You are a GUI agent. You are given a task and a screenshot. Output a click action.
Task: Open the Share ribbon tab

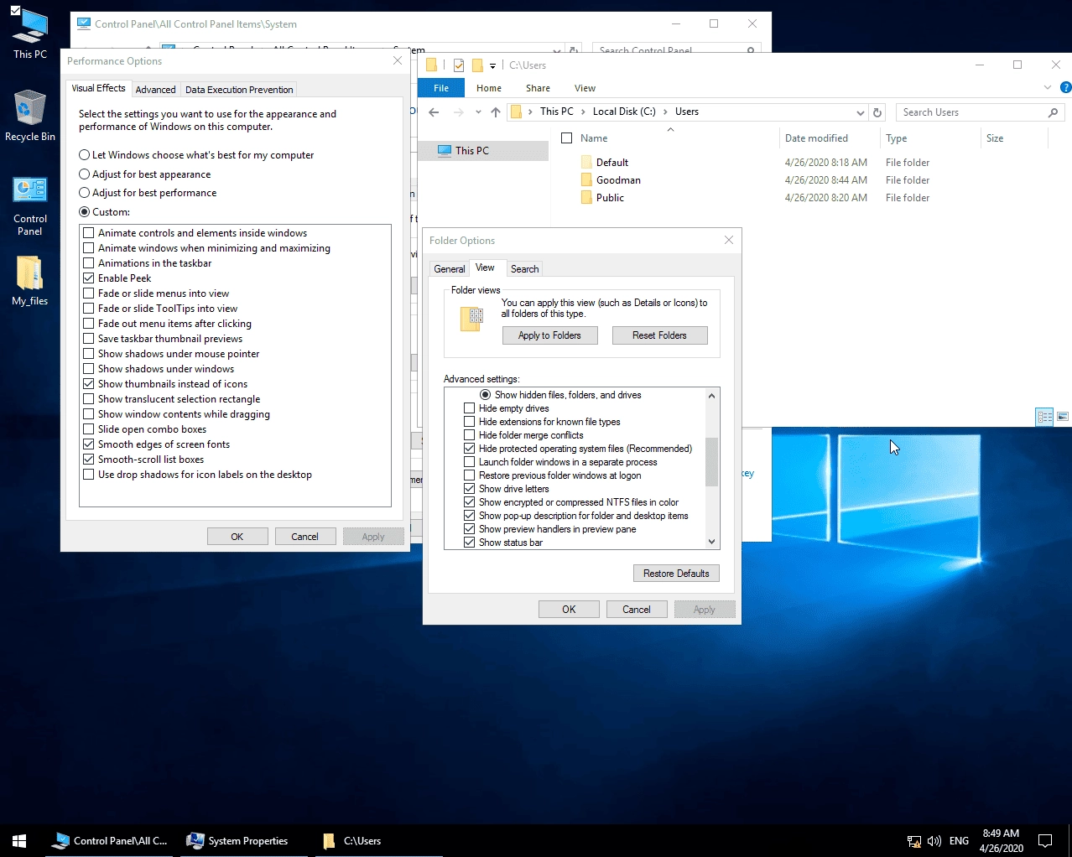[x=538, y=88]
